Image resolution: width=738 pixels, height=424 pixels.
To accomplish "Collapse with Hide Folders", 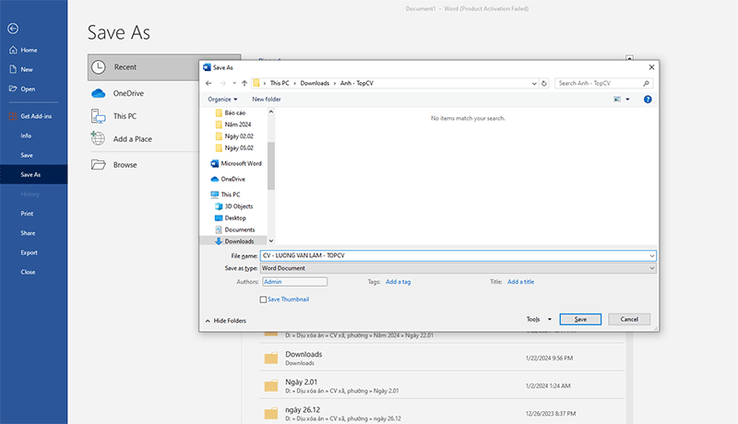I will (x=226, y=321).
